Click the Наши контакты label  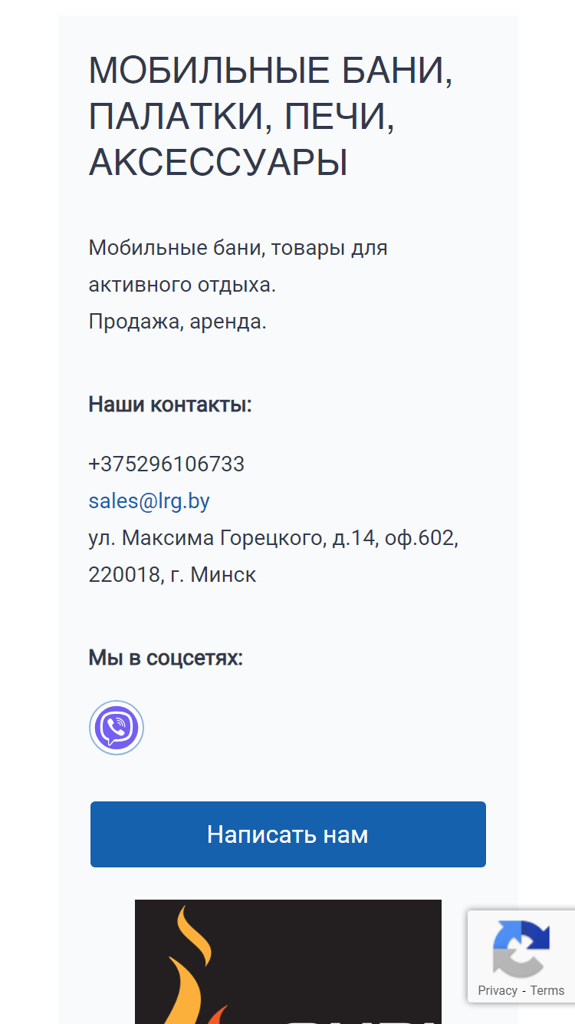[170, 405]
